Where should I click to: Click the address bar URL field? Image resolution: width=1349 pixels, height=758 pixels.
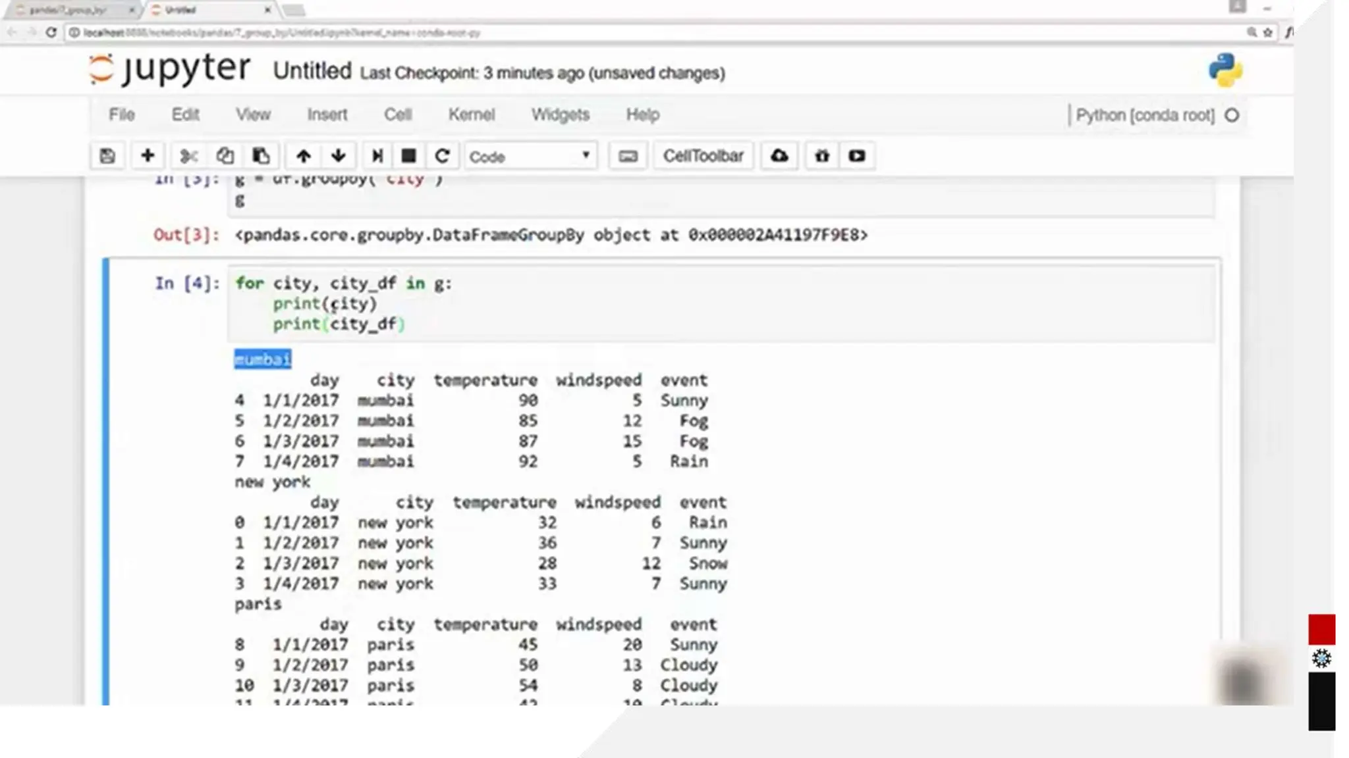coord(593,32)
